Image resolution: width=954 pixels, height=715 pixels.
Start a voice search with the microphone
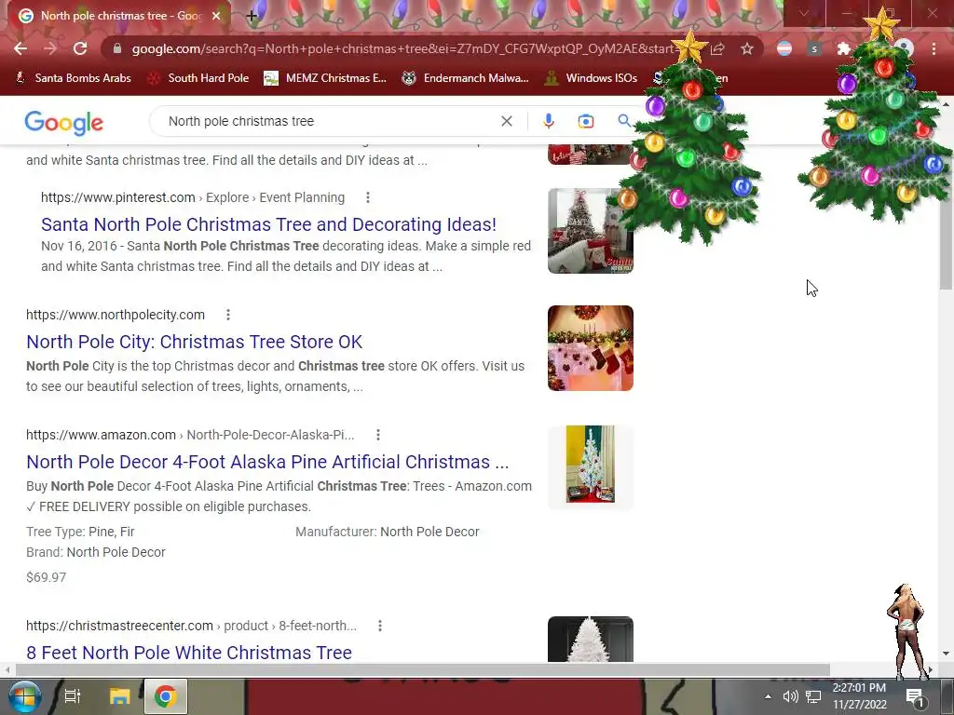[548, 121]
